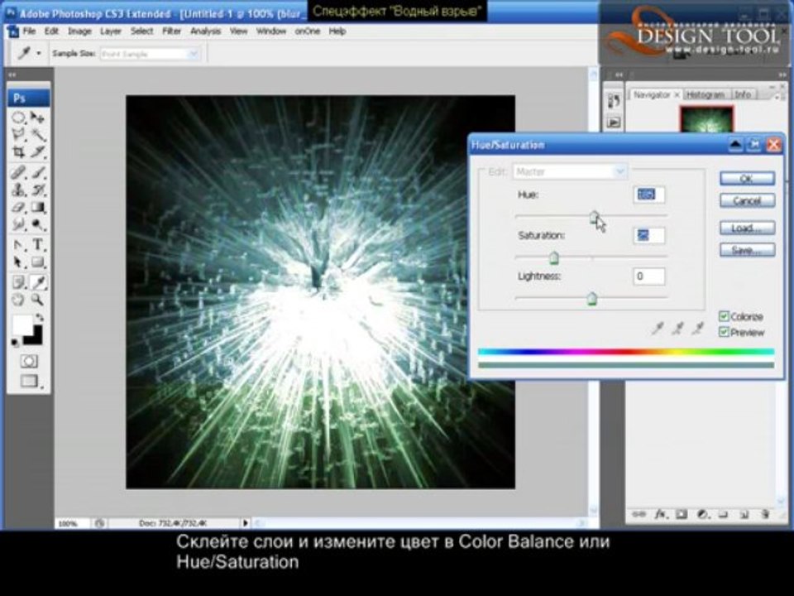The image size is (794, 596).
Task: Select the Eraser tool
Action: click(19, 207)
